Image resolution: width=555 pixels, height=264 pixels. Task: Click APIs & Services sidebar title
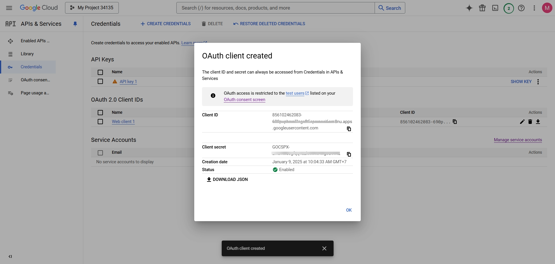point(41,24)
